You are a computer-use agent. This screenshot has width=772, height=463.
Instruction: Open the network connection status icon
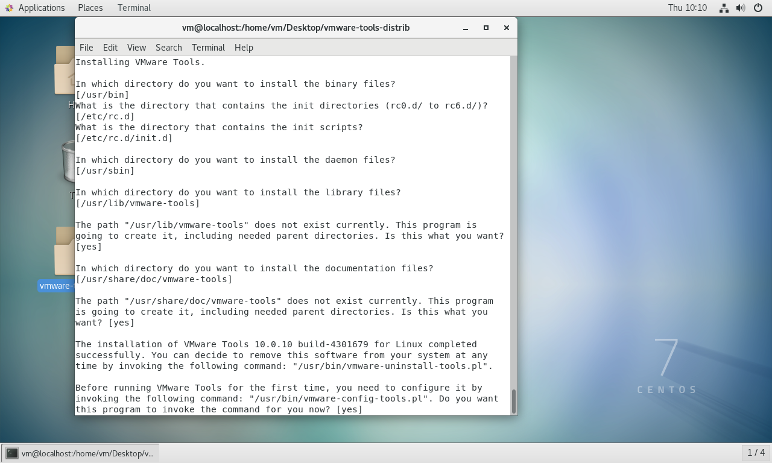coord(724,8)
